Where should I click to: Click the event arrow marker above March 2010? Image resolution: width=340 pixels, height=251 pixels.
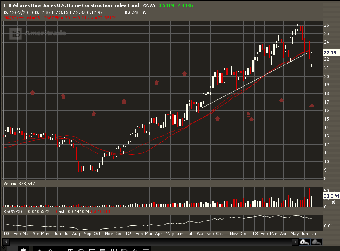pyautogui.click(x=33, y=93)
